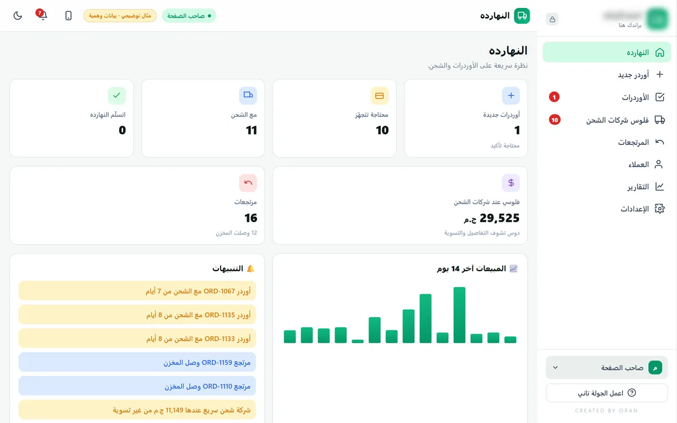The width and height of the screenshot is (677, 423).
Task: Click the tallest bar in the sales chart
Action: (459, 315)
